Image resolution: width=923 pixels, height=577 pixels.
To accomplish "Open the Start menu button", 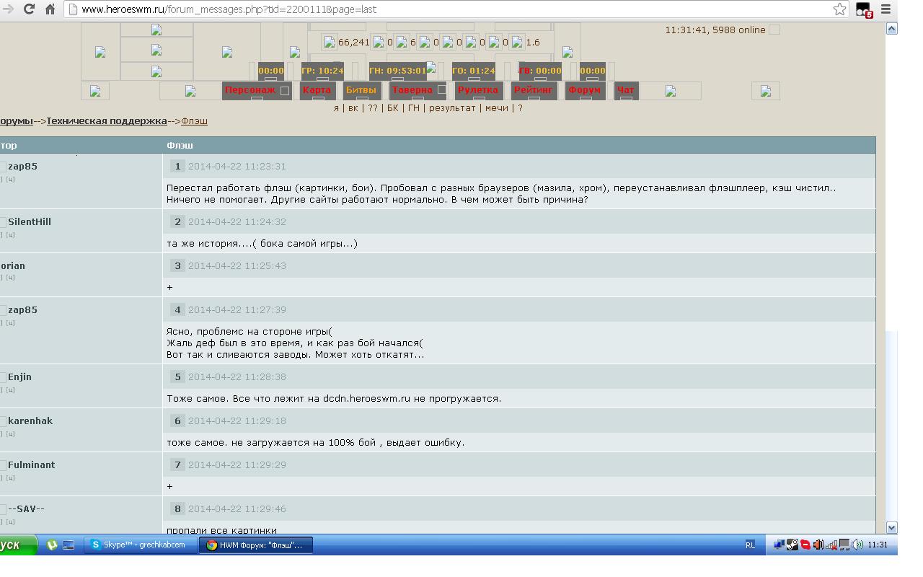I will click(18, 545).
